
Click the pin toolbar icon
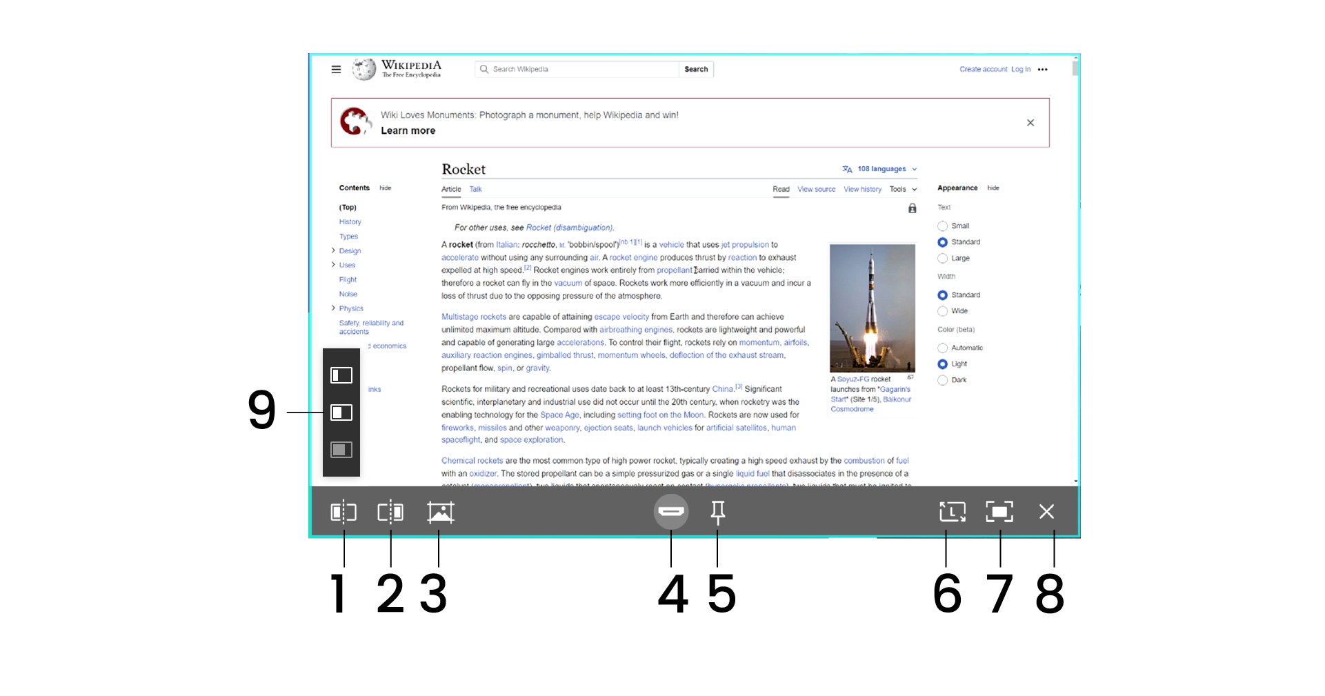[x=717, y=511]
